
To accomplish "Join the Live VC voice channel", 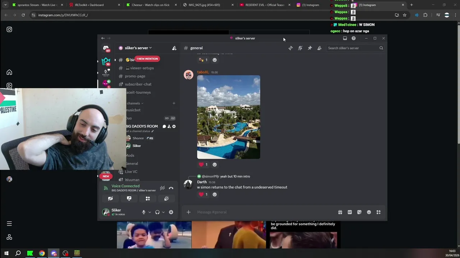I will [x=131, y=172].
